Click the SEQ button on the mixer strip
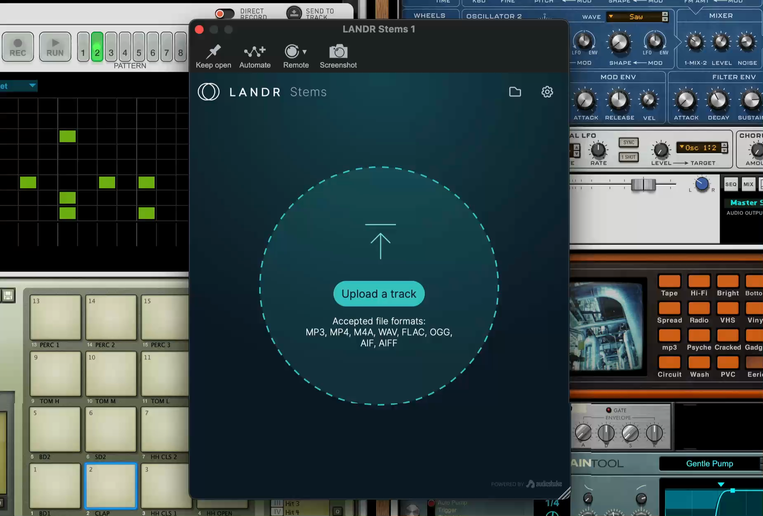 coord(731,185)
